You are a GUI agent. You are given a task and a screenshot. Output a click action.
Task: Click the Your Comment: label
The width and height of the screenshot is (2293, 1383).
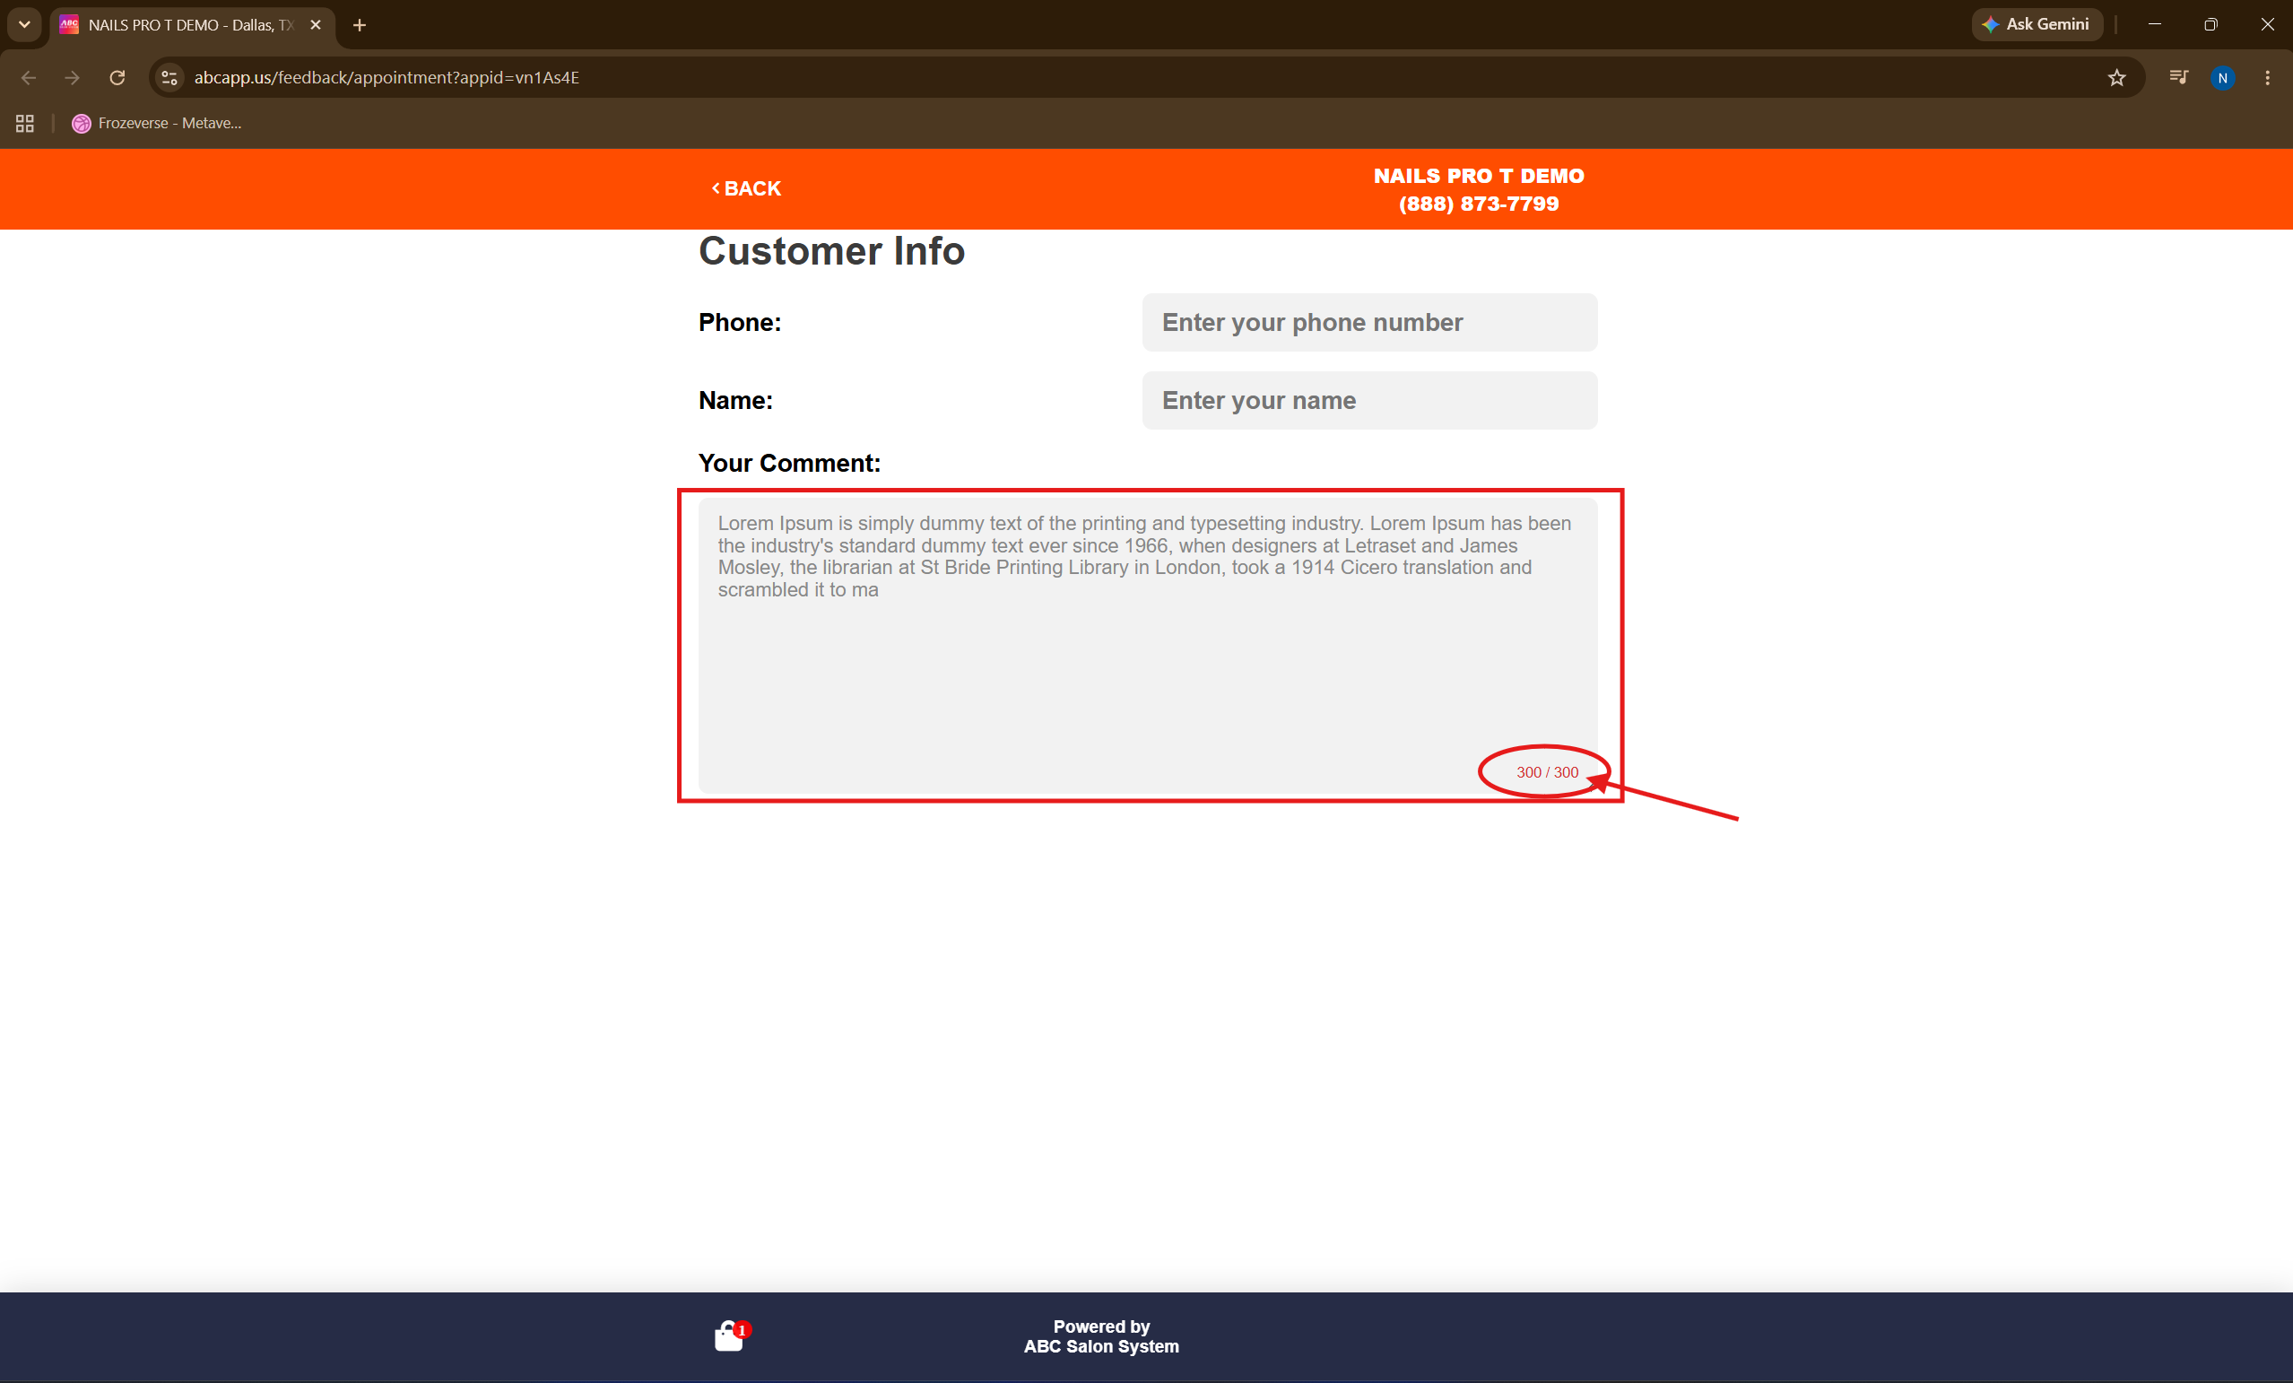pyautogui.click(x=789, y=463)
